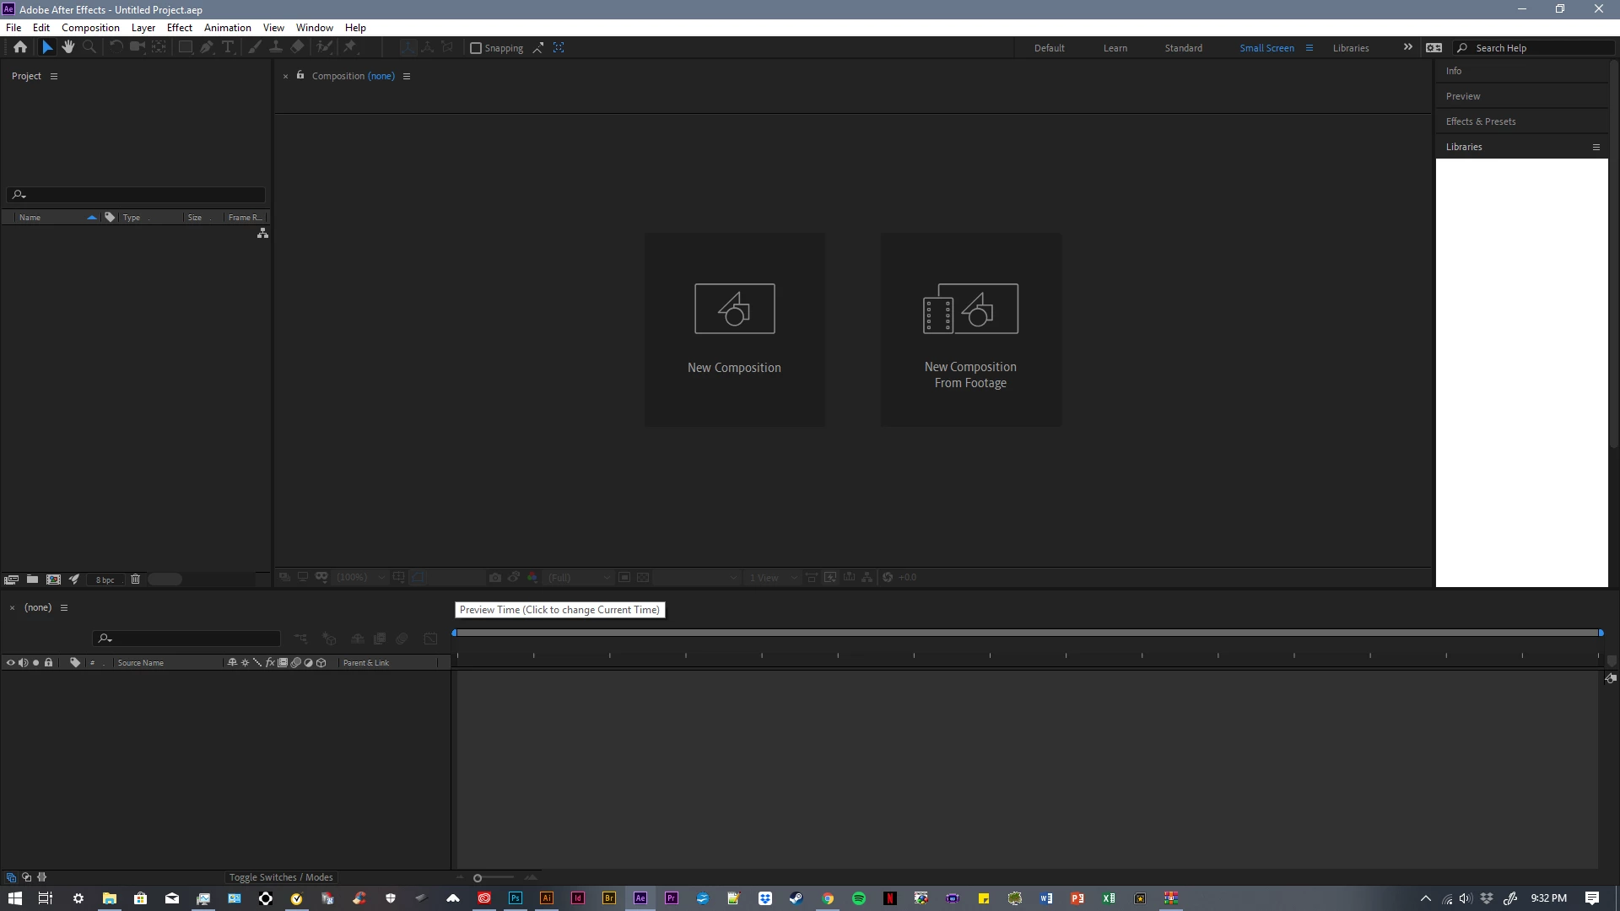
Task: Open the Libraries panel menu
Action: [x=1596, y=147]
